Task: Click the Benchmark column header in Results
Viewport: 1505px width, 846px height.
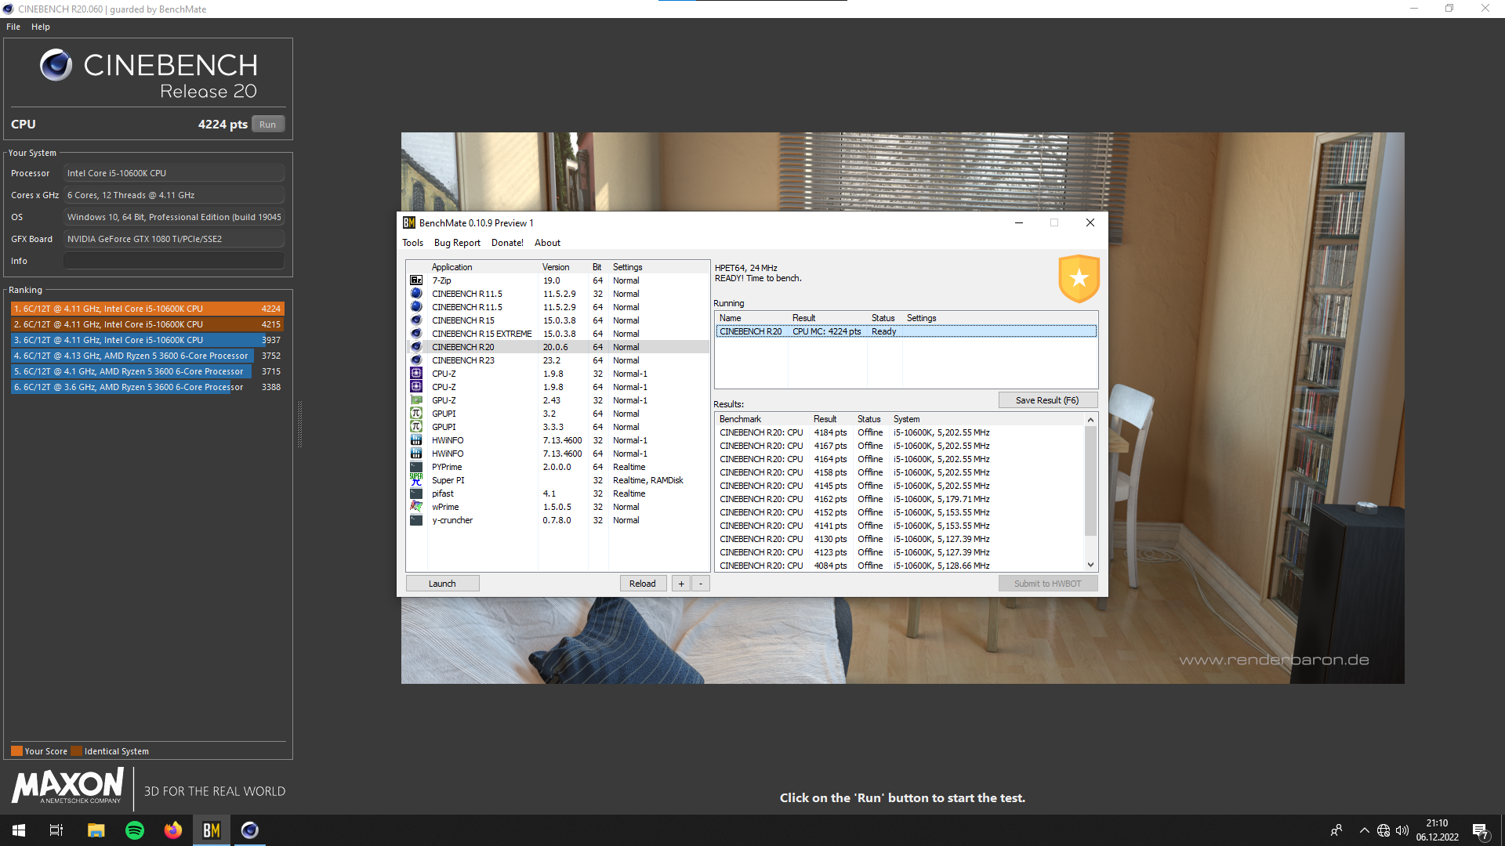Action: click(x=763, y=419)
